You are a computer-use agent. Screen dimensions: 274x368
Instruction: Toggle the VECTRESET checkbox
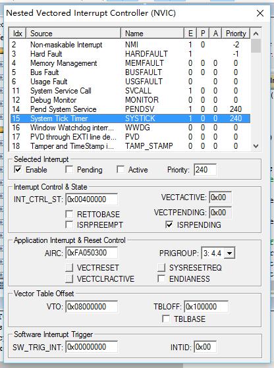coord(69,267)
